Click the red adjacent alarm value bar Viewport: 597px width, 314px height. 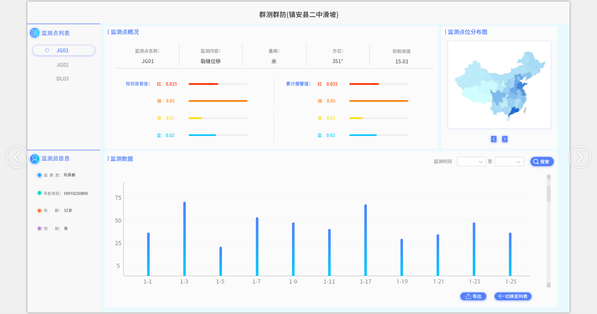coord(203,84)
